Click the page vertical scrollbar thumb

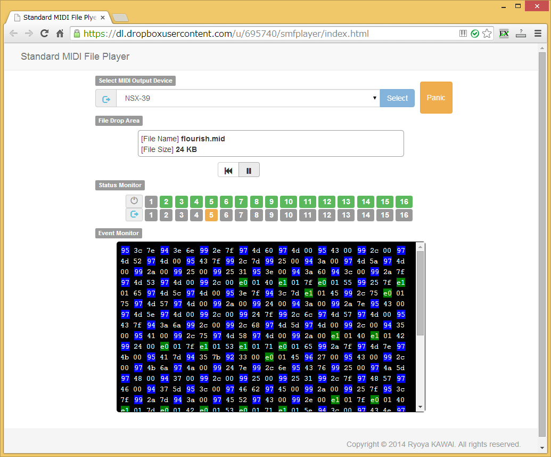542,245
